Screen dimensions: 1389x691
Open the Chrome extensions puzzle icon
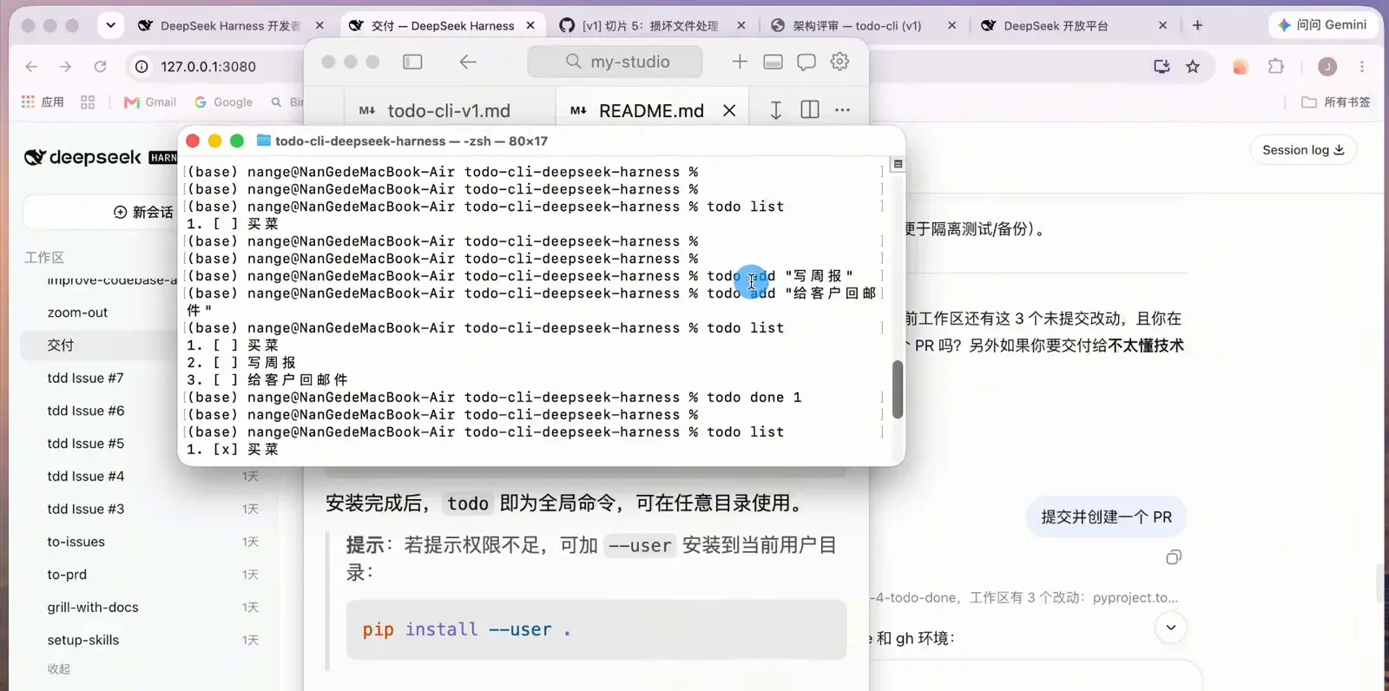point(1275,66)
